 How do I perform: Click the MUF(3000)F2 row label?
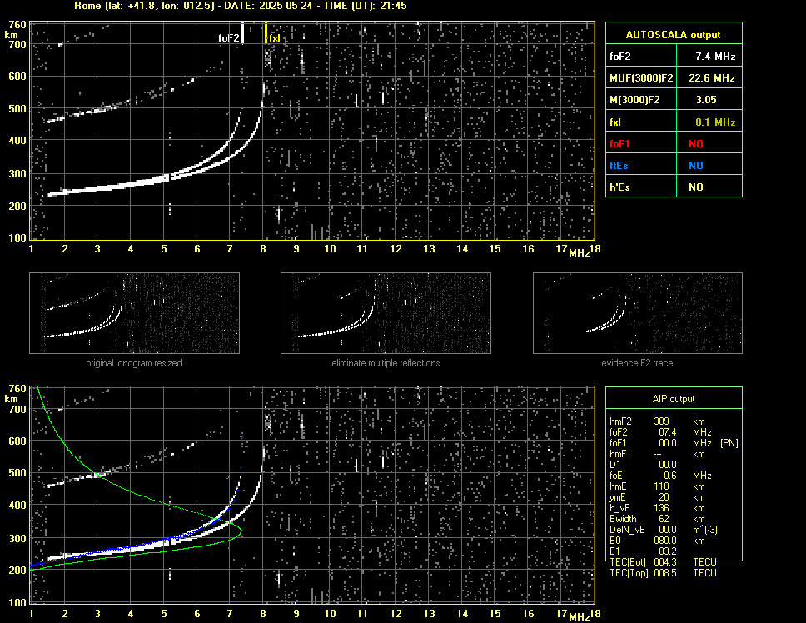pyautogui.click(x=641, y=78)
